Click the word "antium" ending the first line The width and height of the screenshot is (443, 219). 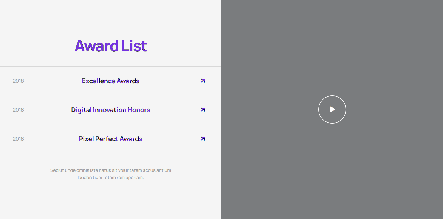tap(164, 170)
